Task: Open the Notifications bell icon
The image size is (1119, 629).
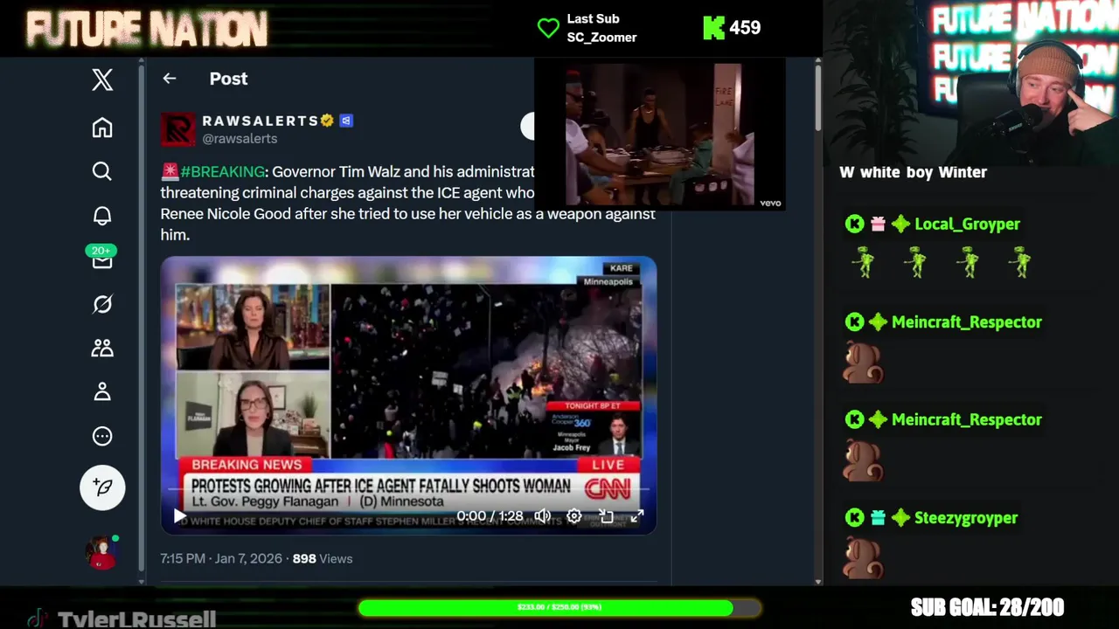Action: click(102, 215)
